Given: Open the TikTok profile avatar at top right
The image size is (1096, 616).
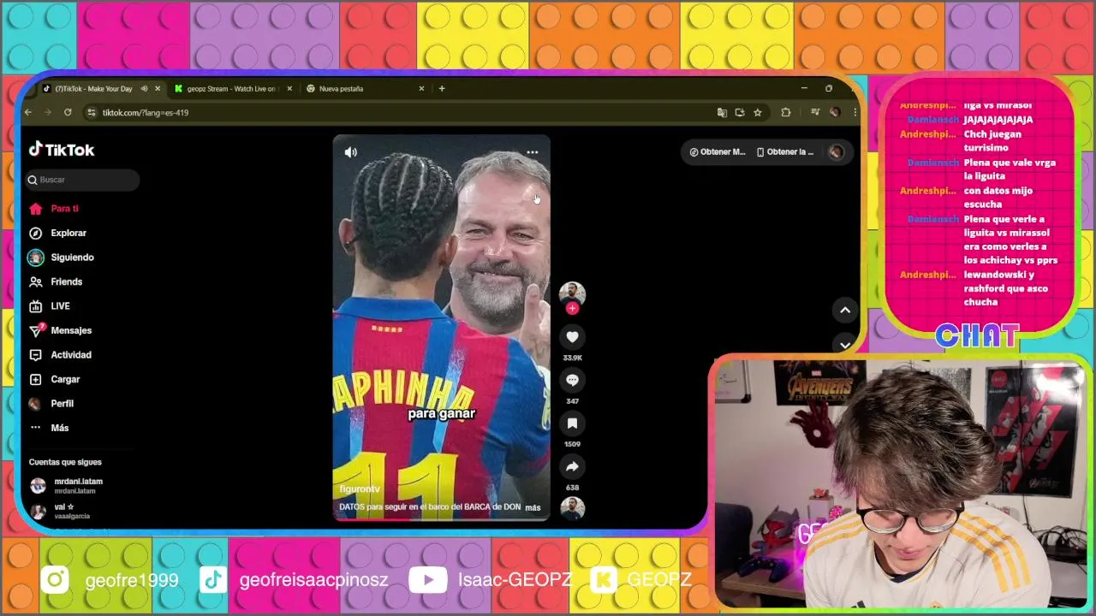Looking at the screenshot, I should coord(836,152).
